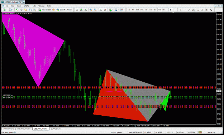The width and height of the screenshot is (224, 135).
Task: Click the New Chart icon
Action: pyautogui.click(x=4, y=10)
